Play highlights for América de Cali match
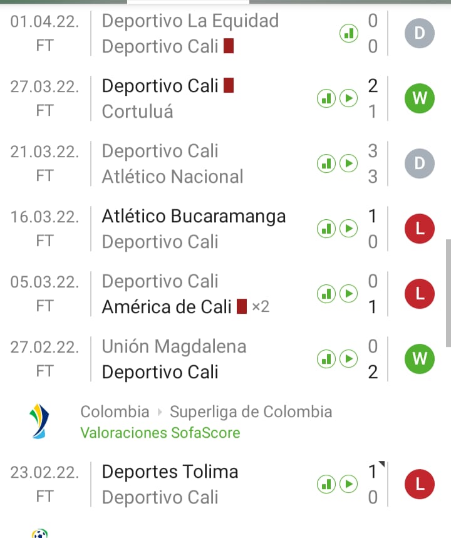 point(348,294)
